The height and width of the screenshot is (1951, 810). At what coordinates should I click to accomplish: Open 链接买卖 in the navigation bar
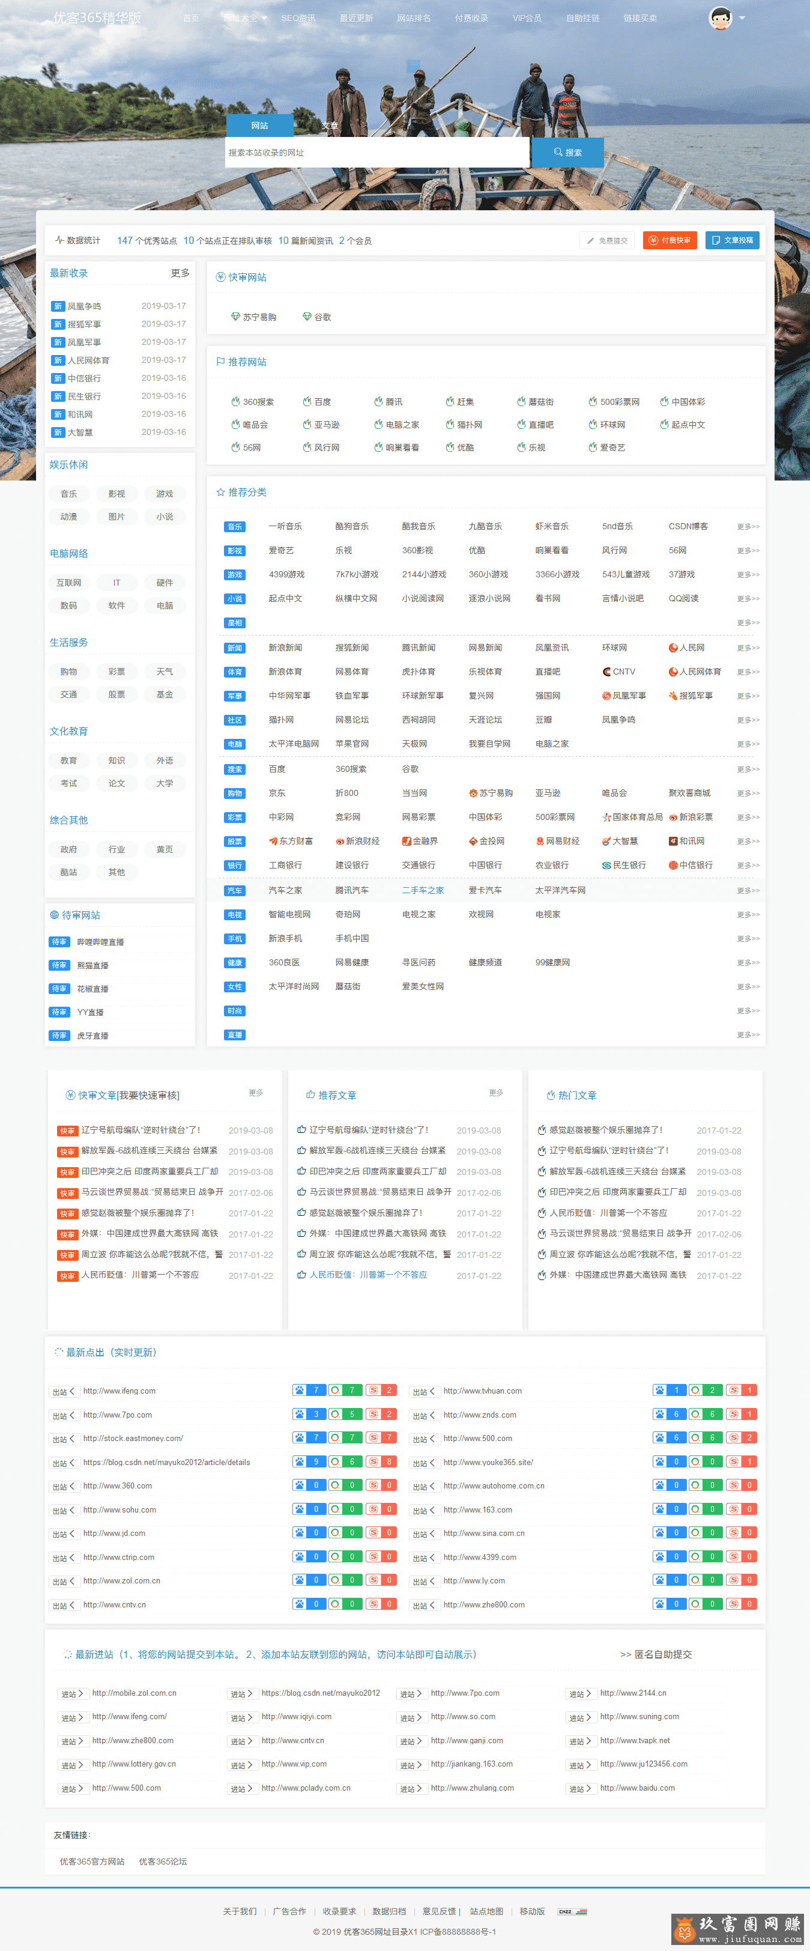click(639, 18)
